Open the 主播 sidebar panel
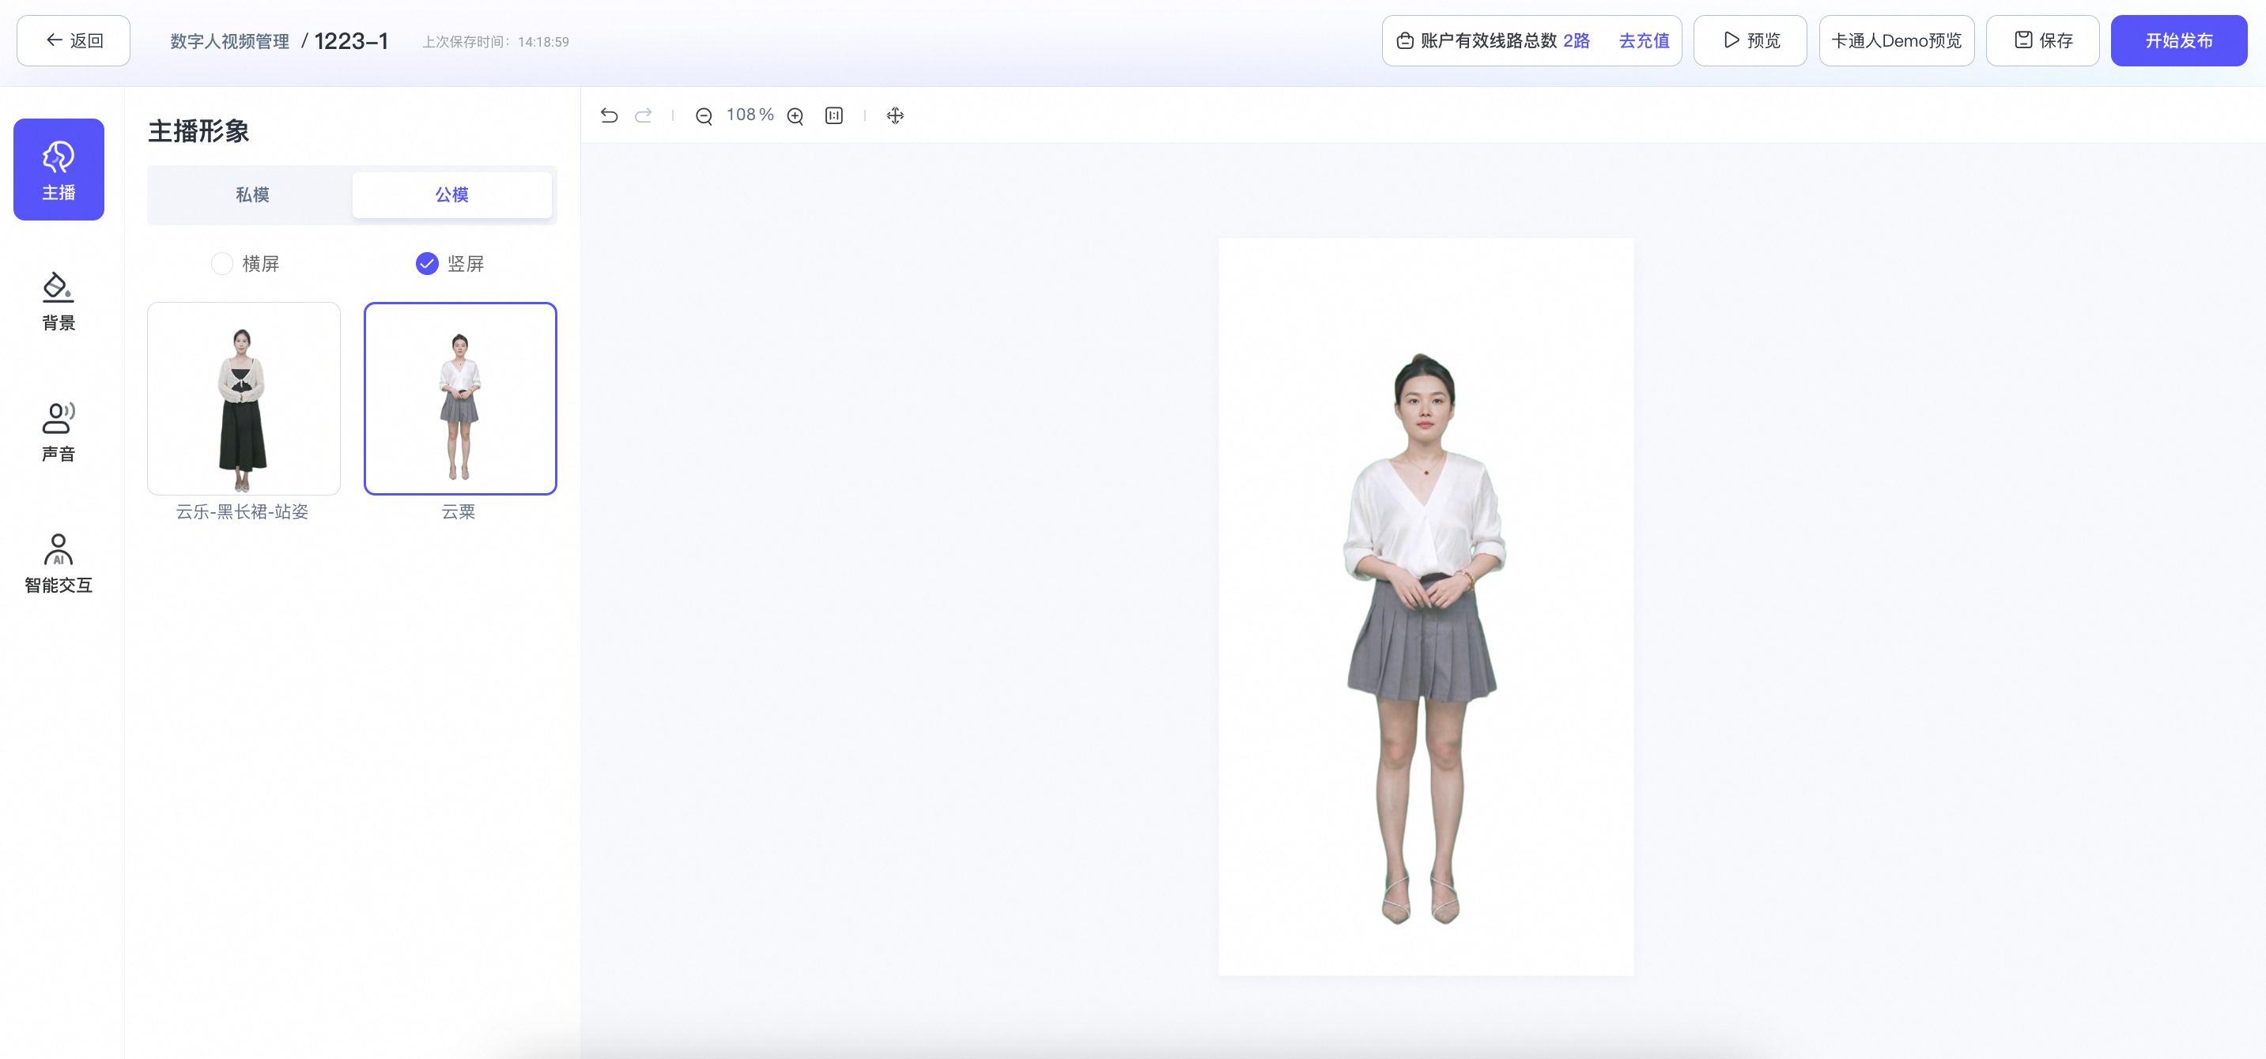This screenshot has width=2266, height=1059. pyautogui.click(x=58, y=169)
